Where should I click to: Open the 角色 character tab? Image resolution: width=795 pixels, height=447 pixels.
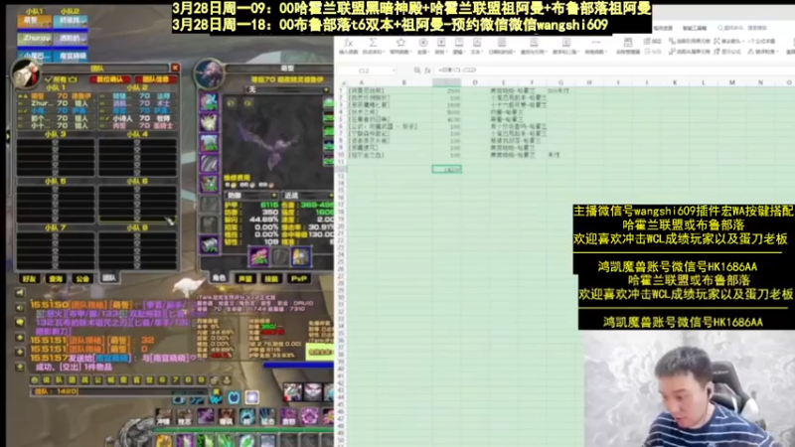tap(219, 278)
